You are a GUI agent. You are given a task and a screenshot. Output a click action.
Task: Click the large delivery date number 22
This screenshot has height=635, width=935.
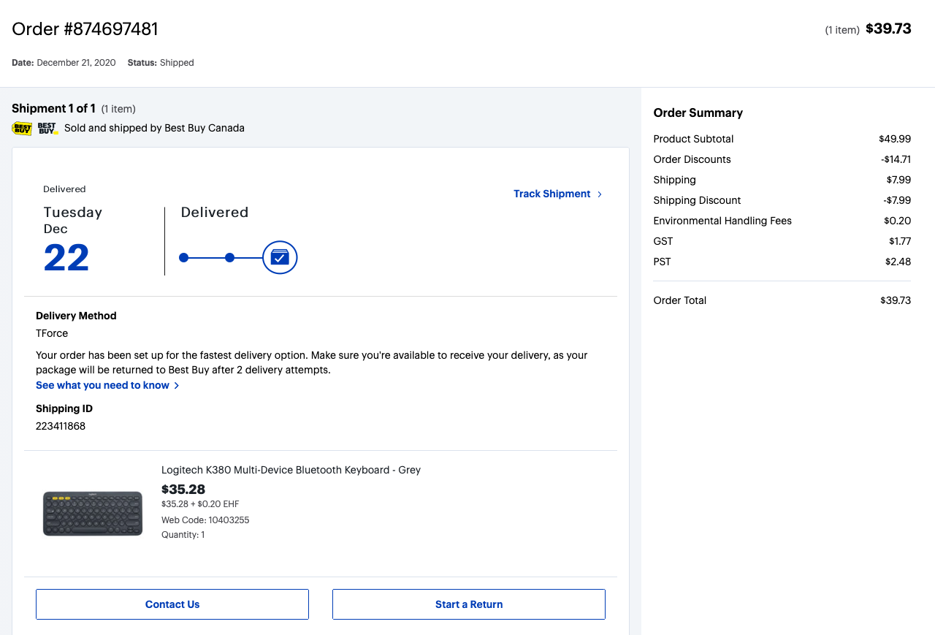point(66,258)
